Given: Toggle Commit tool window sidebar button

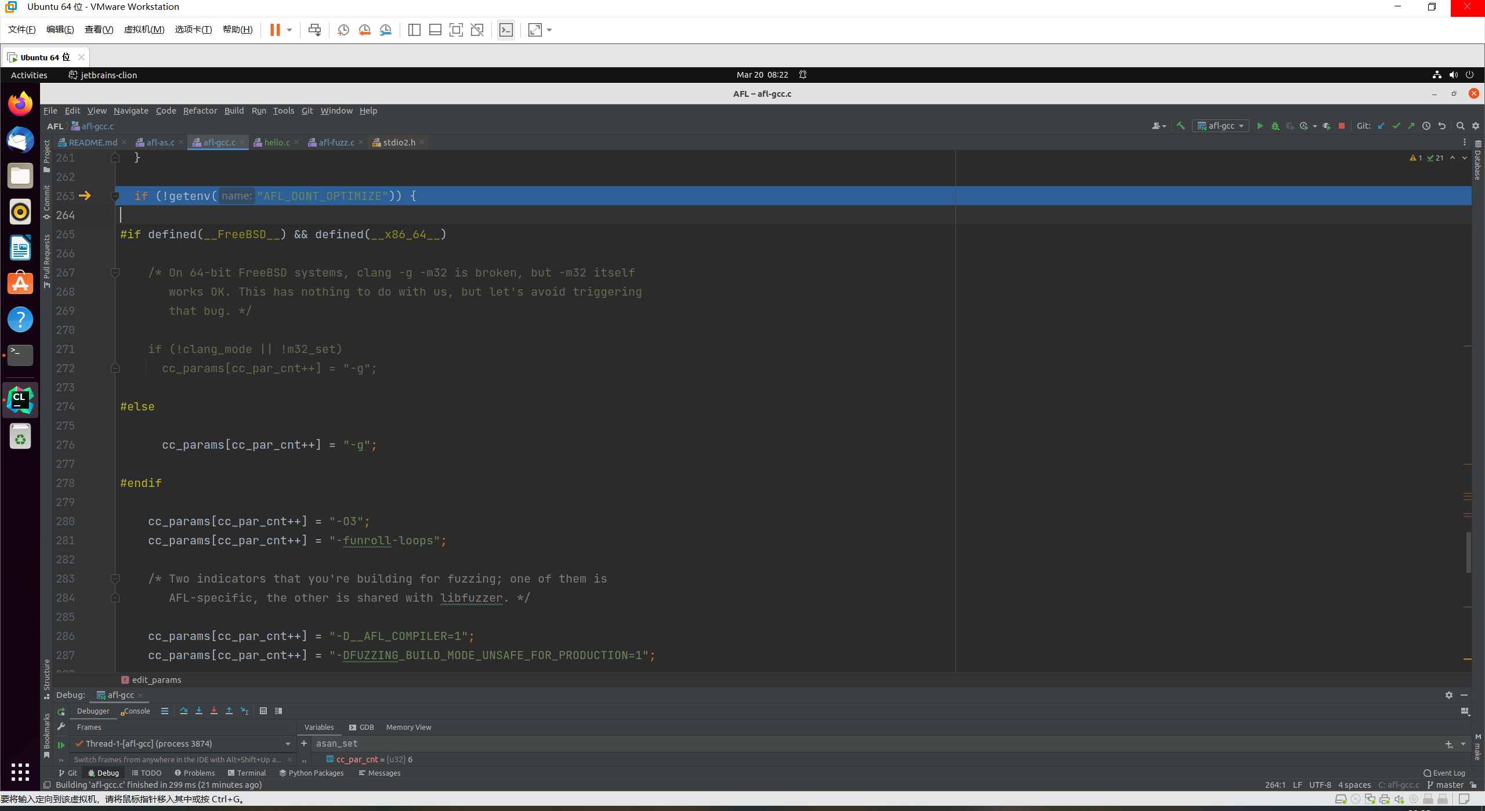Looking at the screenshot, I should (x=47, y=202).
